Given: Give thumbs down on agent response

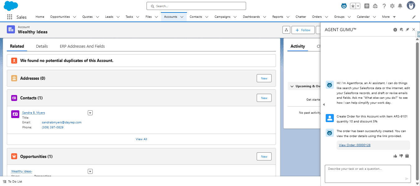Looking at the screenshot, I should (401, 156).
